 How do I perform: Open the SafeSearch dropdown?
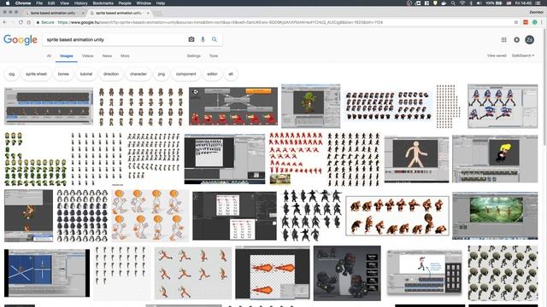[x=522, y=55]
